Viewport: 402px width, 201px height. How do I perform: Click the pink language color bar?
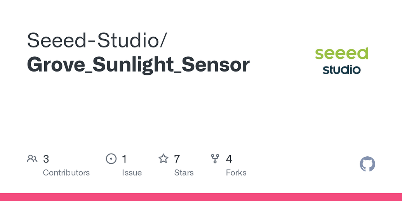[x=201, y=197]
